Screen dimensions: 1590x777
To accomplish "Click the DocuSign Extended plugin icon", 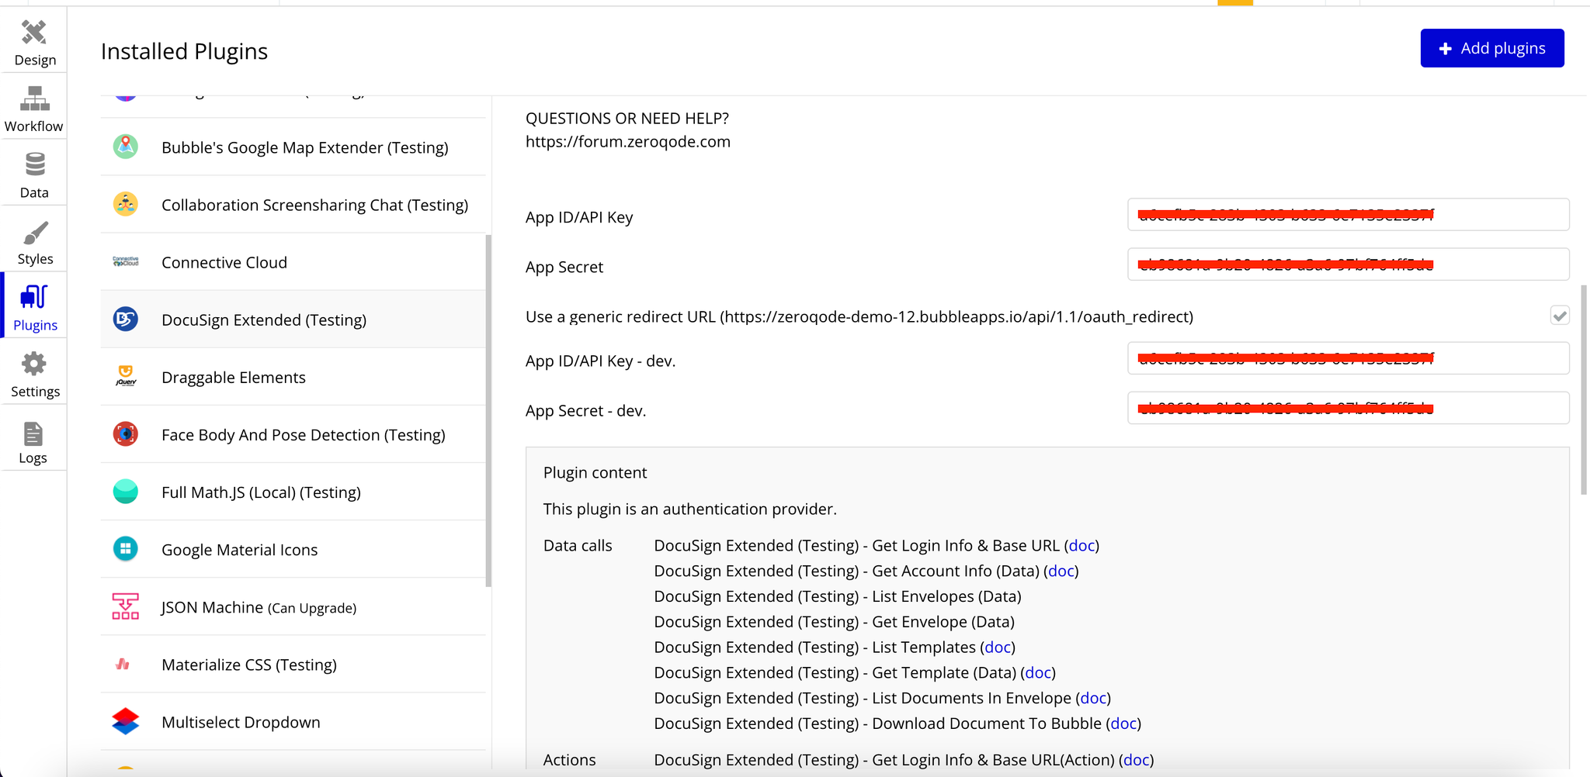I will pos(126,319).
